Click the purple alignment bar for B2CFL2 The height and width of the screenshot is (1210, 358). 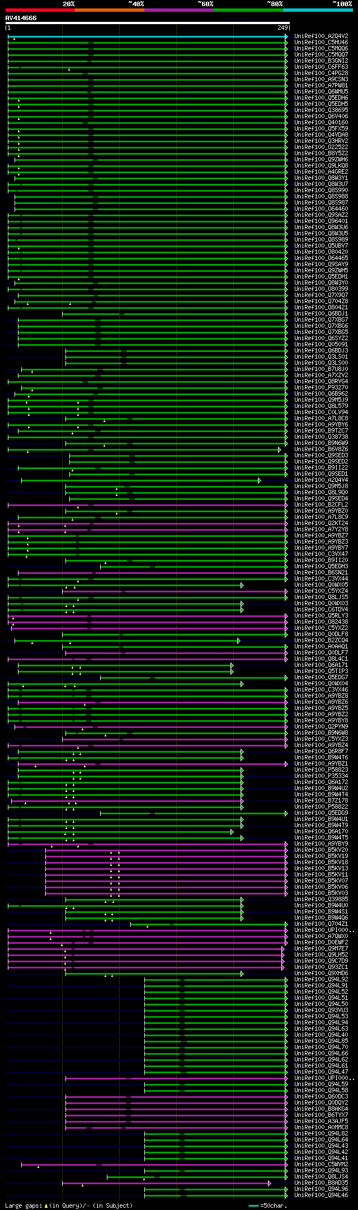147,505
